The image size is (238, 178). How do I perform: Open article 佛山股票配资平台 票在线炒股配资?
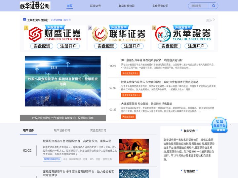pos(152,60)
